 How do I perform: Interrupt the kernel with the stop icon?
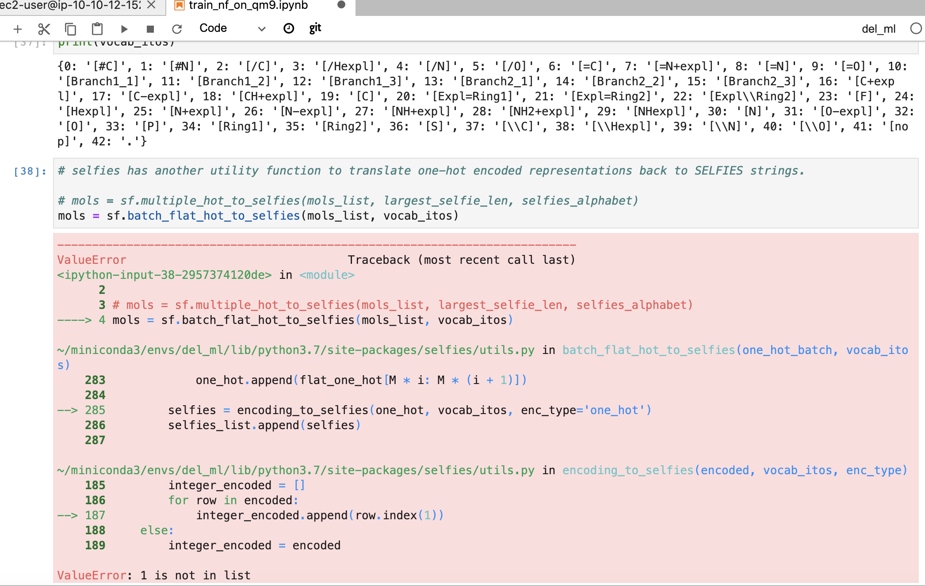(x=150, y=28)
